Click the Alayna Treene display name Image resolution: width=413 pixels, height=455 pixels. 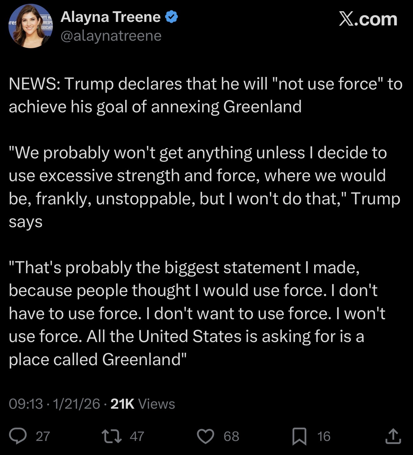tap(110, 17)
